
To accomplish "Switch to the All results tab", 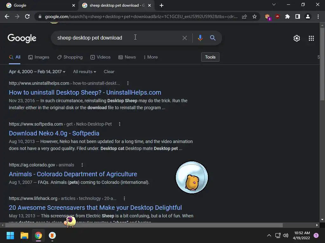I will click(x=15, y=57).
